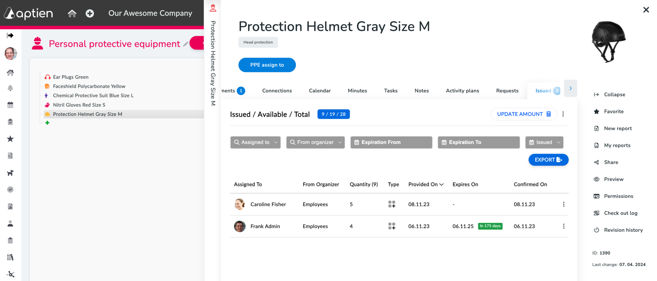Switch to the Connections tab

coord(277,90)
